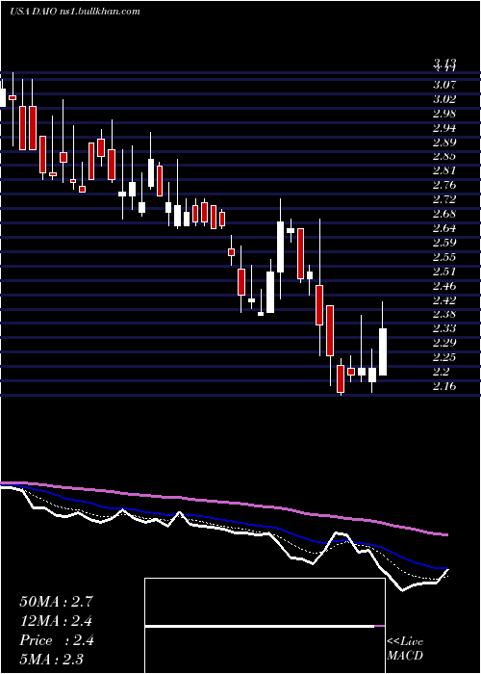Select the 2.72 price axis label

coord(444,199)
